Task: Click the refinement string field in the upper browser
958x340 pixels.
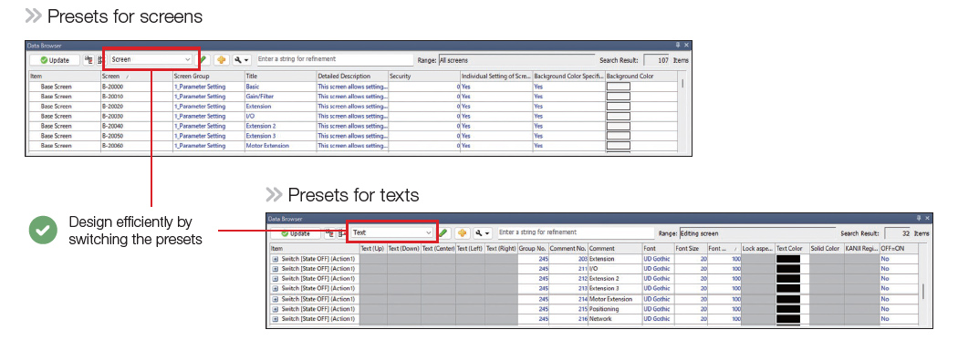Action: pyautogui.click(x=334, y=60)
